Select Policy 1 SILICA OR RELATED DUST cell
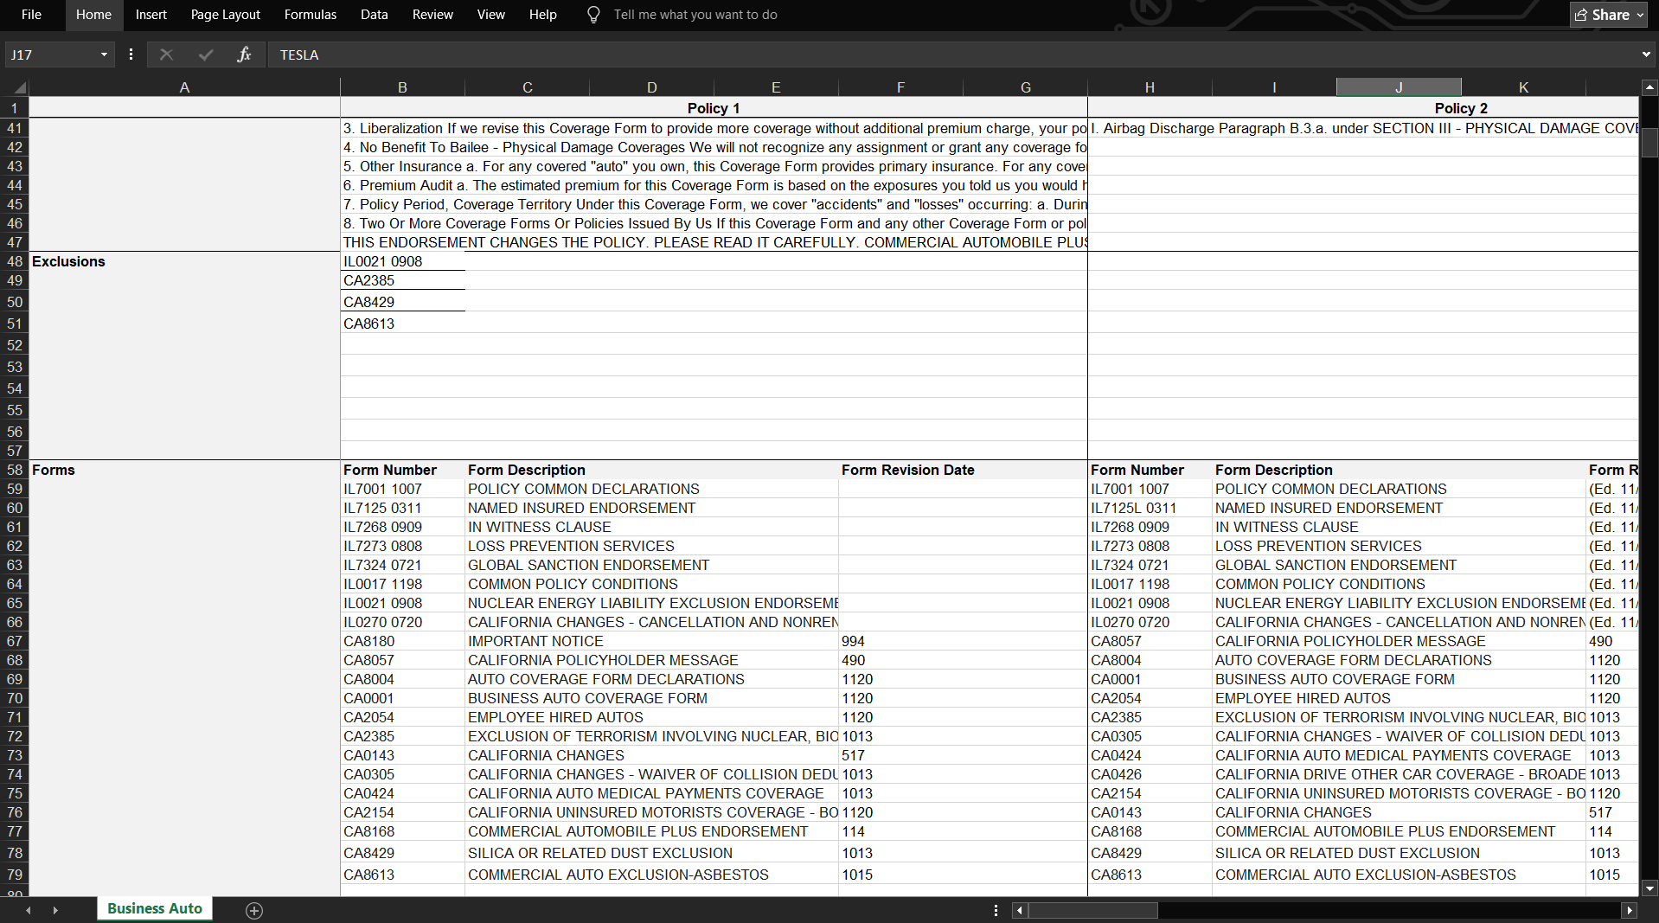This screenshot has height=923, width=1659. click(x=652, y=853)
